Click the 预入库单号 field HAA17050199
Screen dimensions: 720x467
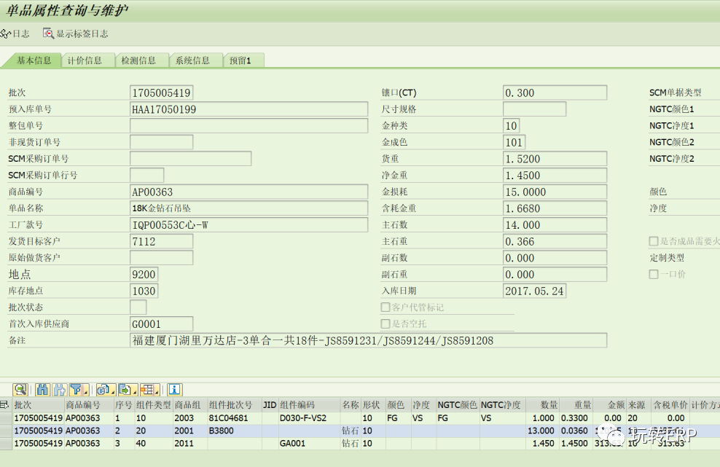tap(249, 109)
